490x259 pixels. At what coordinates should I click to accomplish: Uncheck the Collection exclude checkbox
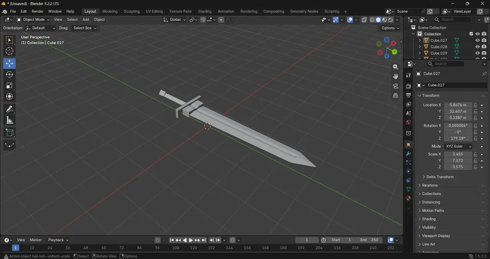[471, 34]
